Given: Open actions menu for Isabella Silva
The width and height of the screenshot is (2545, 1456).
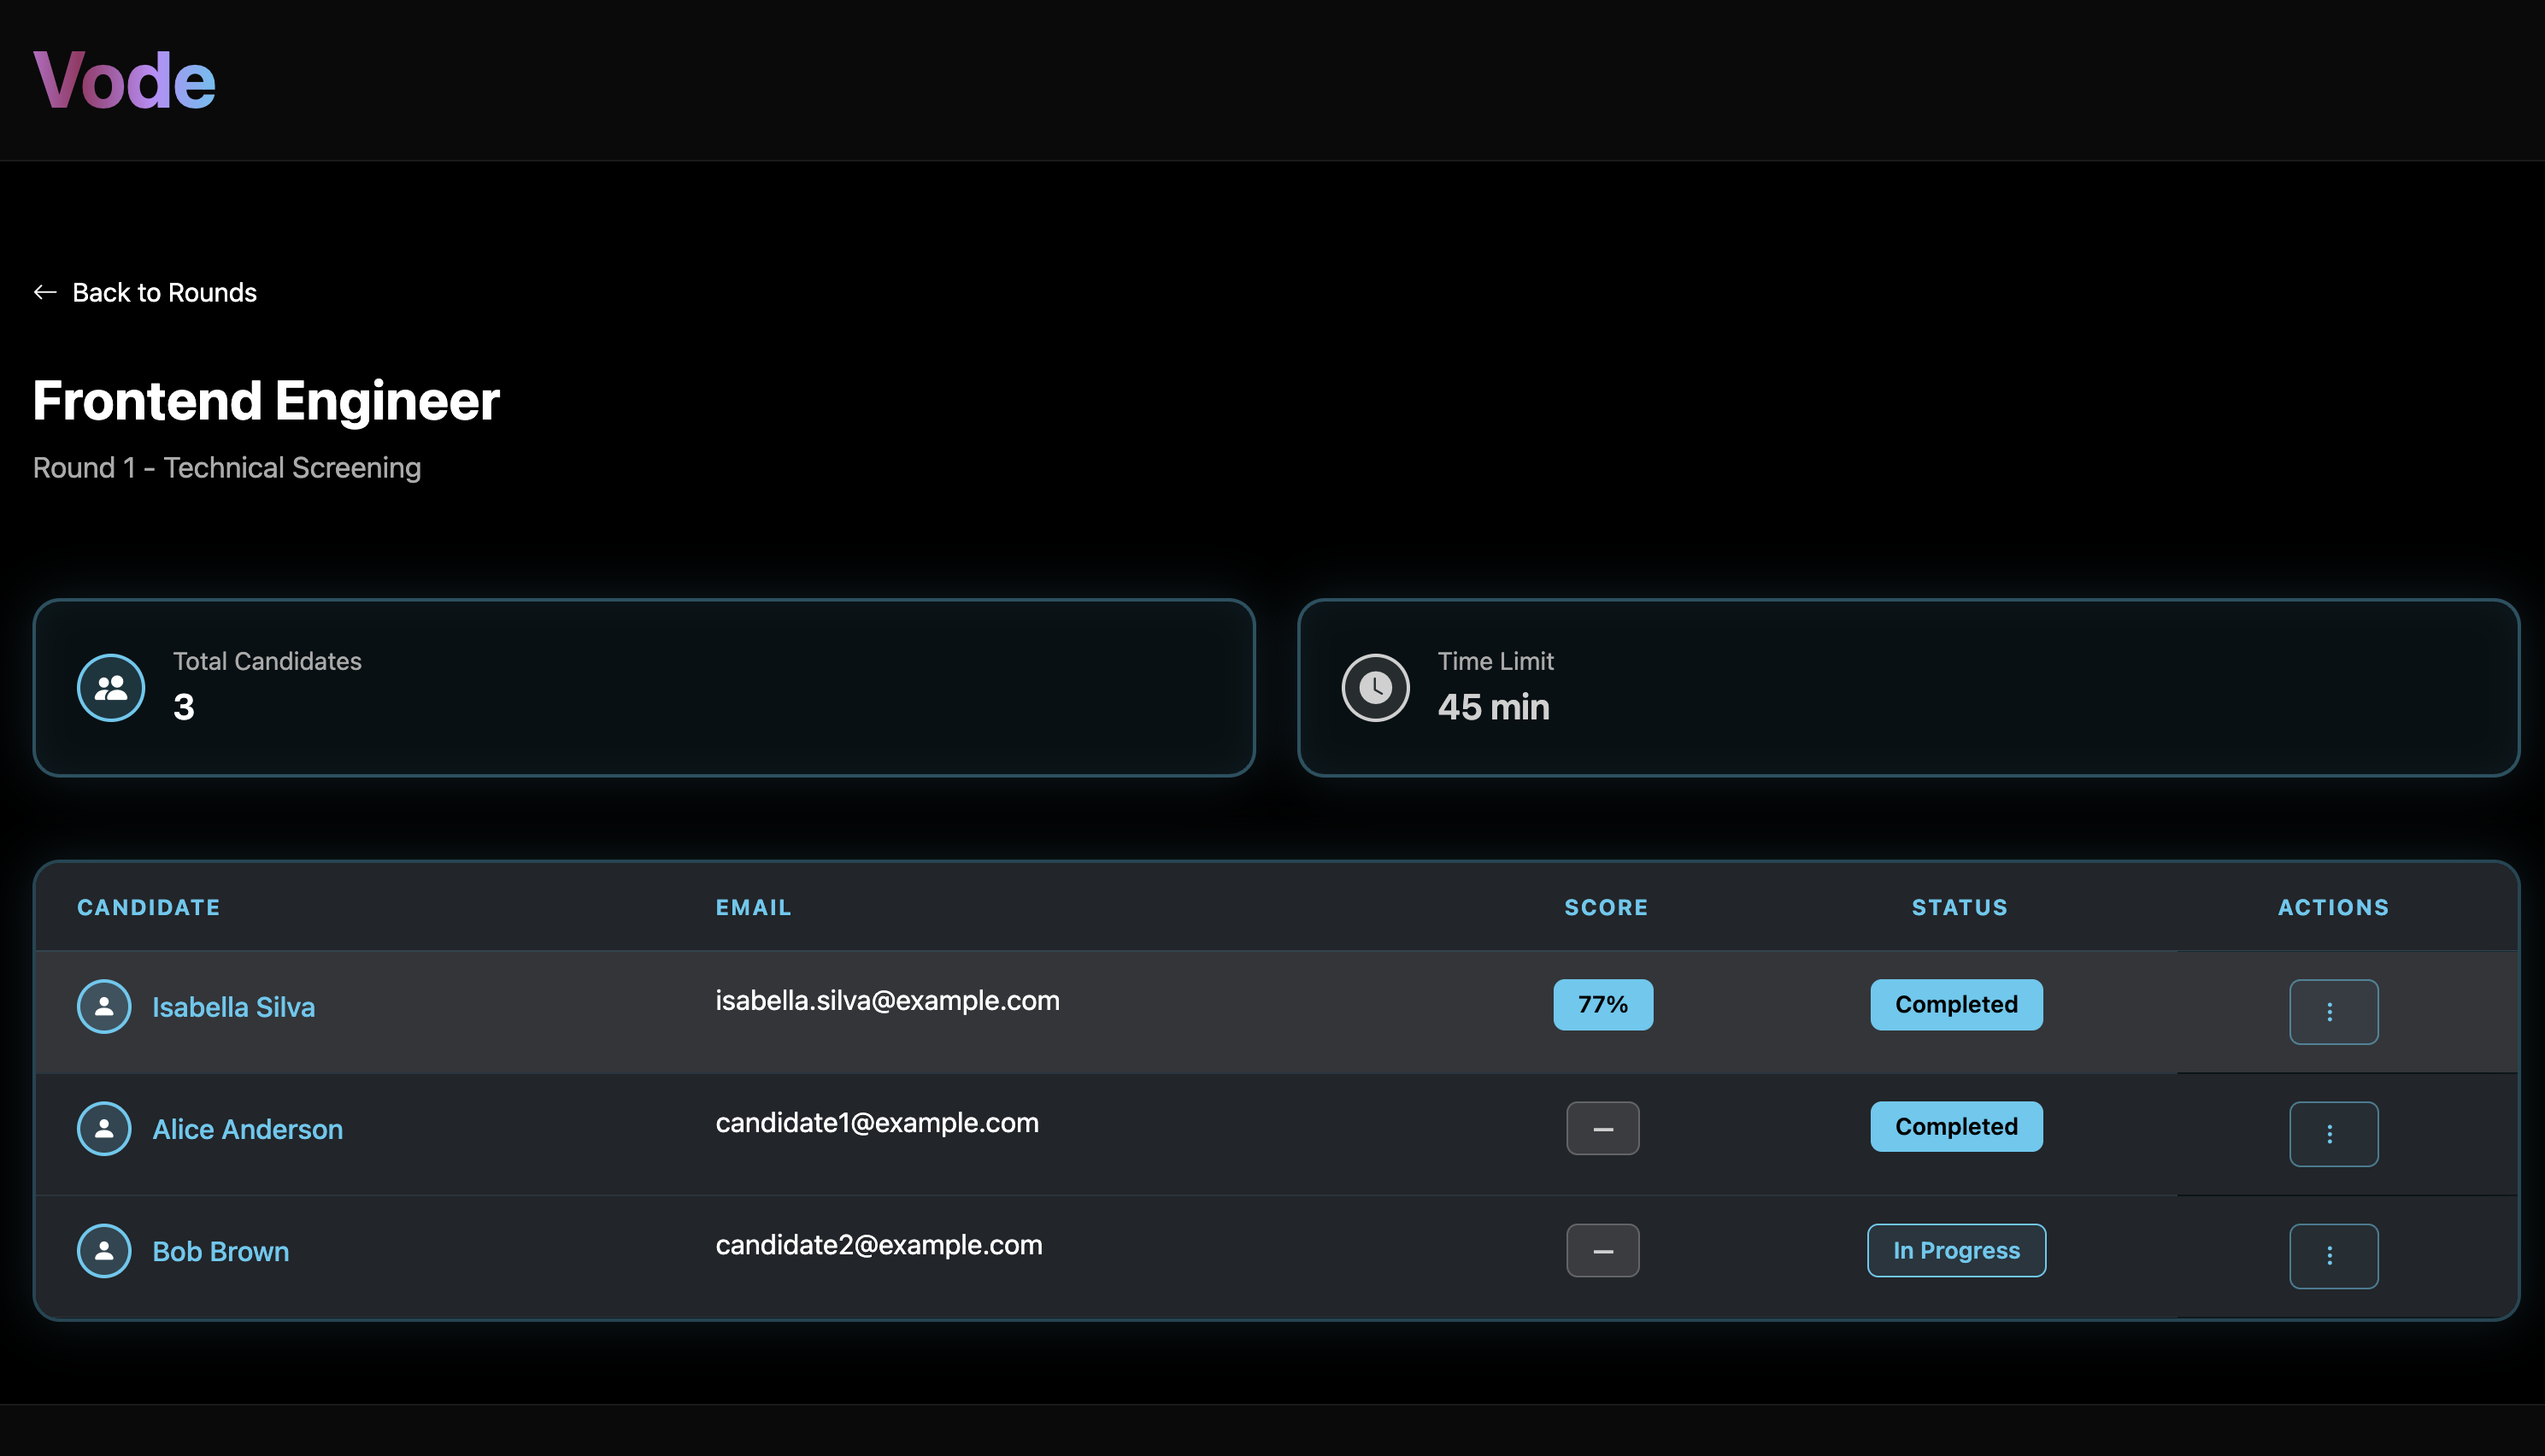Looking at the screenshot, I should [x=2333, y=1012].
